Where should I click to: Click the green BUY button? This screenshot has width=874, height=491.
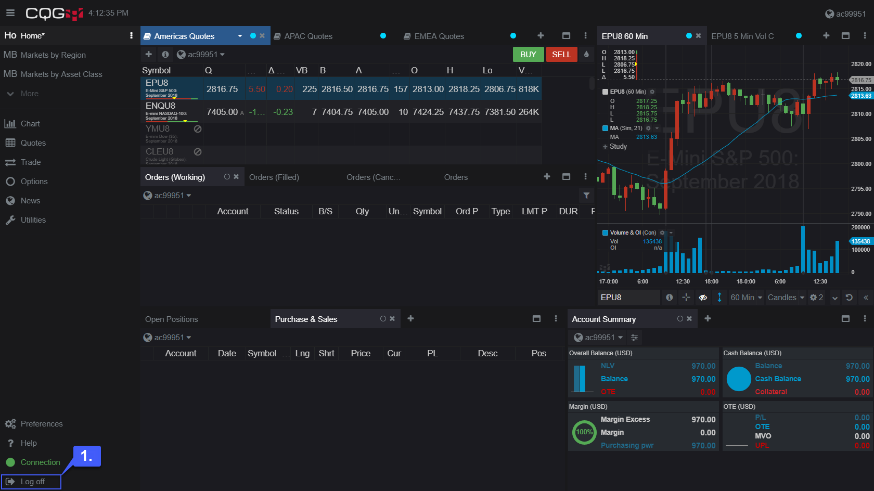[528, 54]
